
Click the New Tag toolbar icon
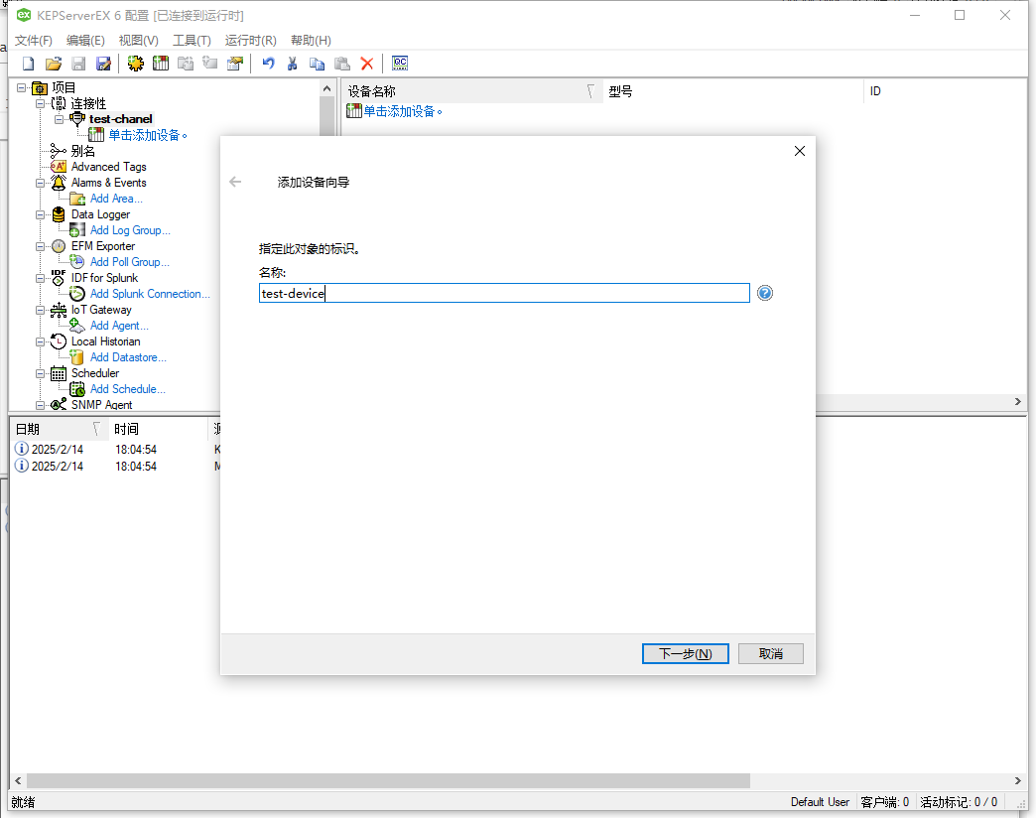pyautogui.click(x=210, y=64)
